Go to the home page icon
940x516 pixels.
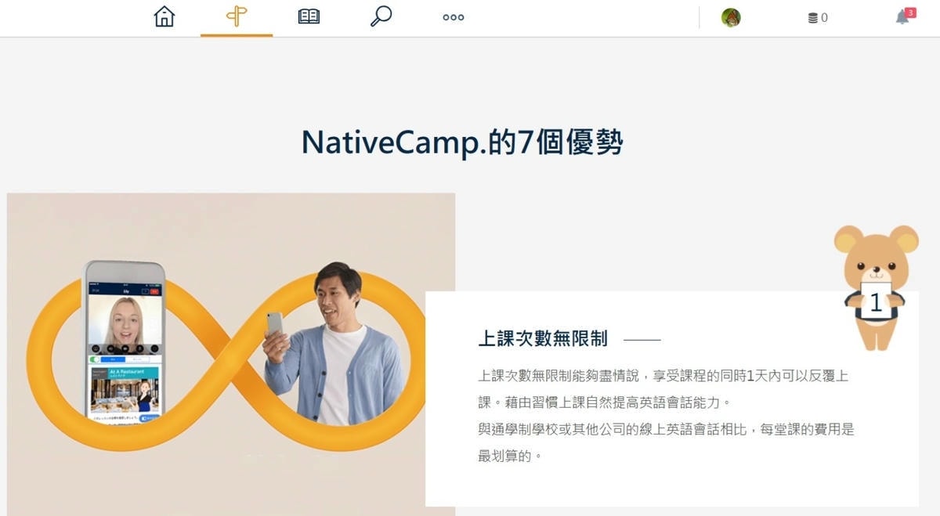tap(164, 16)
